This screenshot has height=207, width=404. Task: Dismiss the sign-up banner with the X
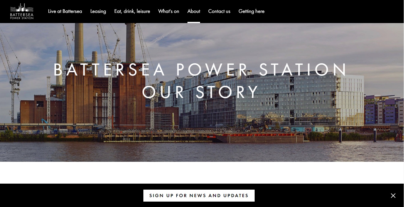[393, 196]
